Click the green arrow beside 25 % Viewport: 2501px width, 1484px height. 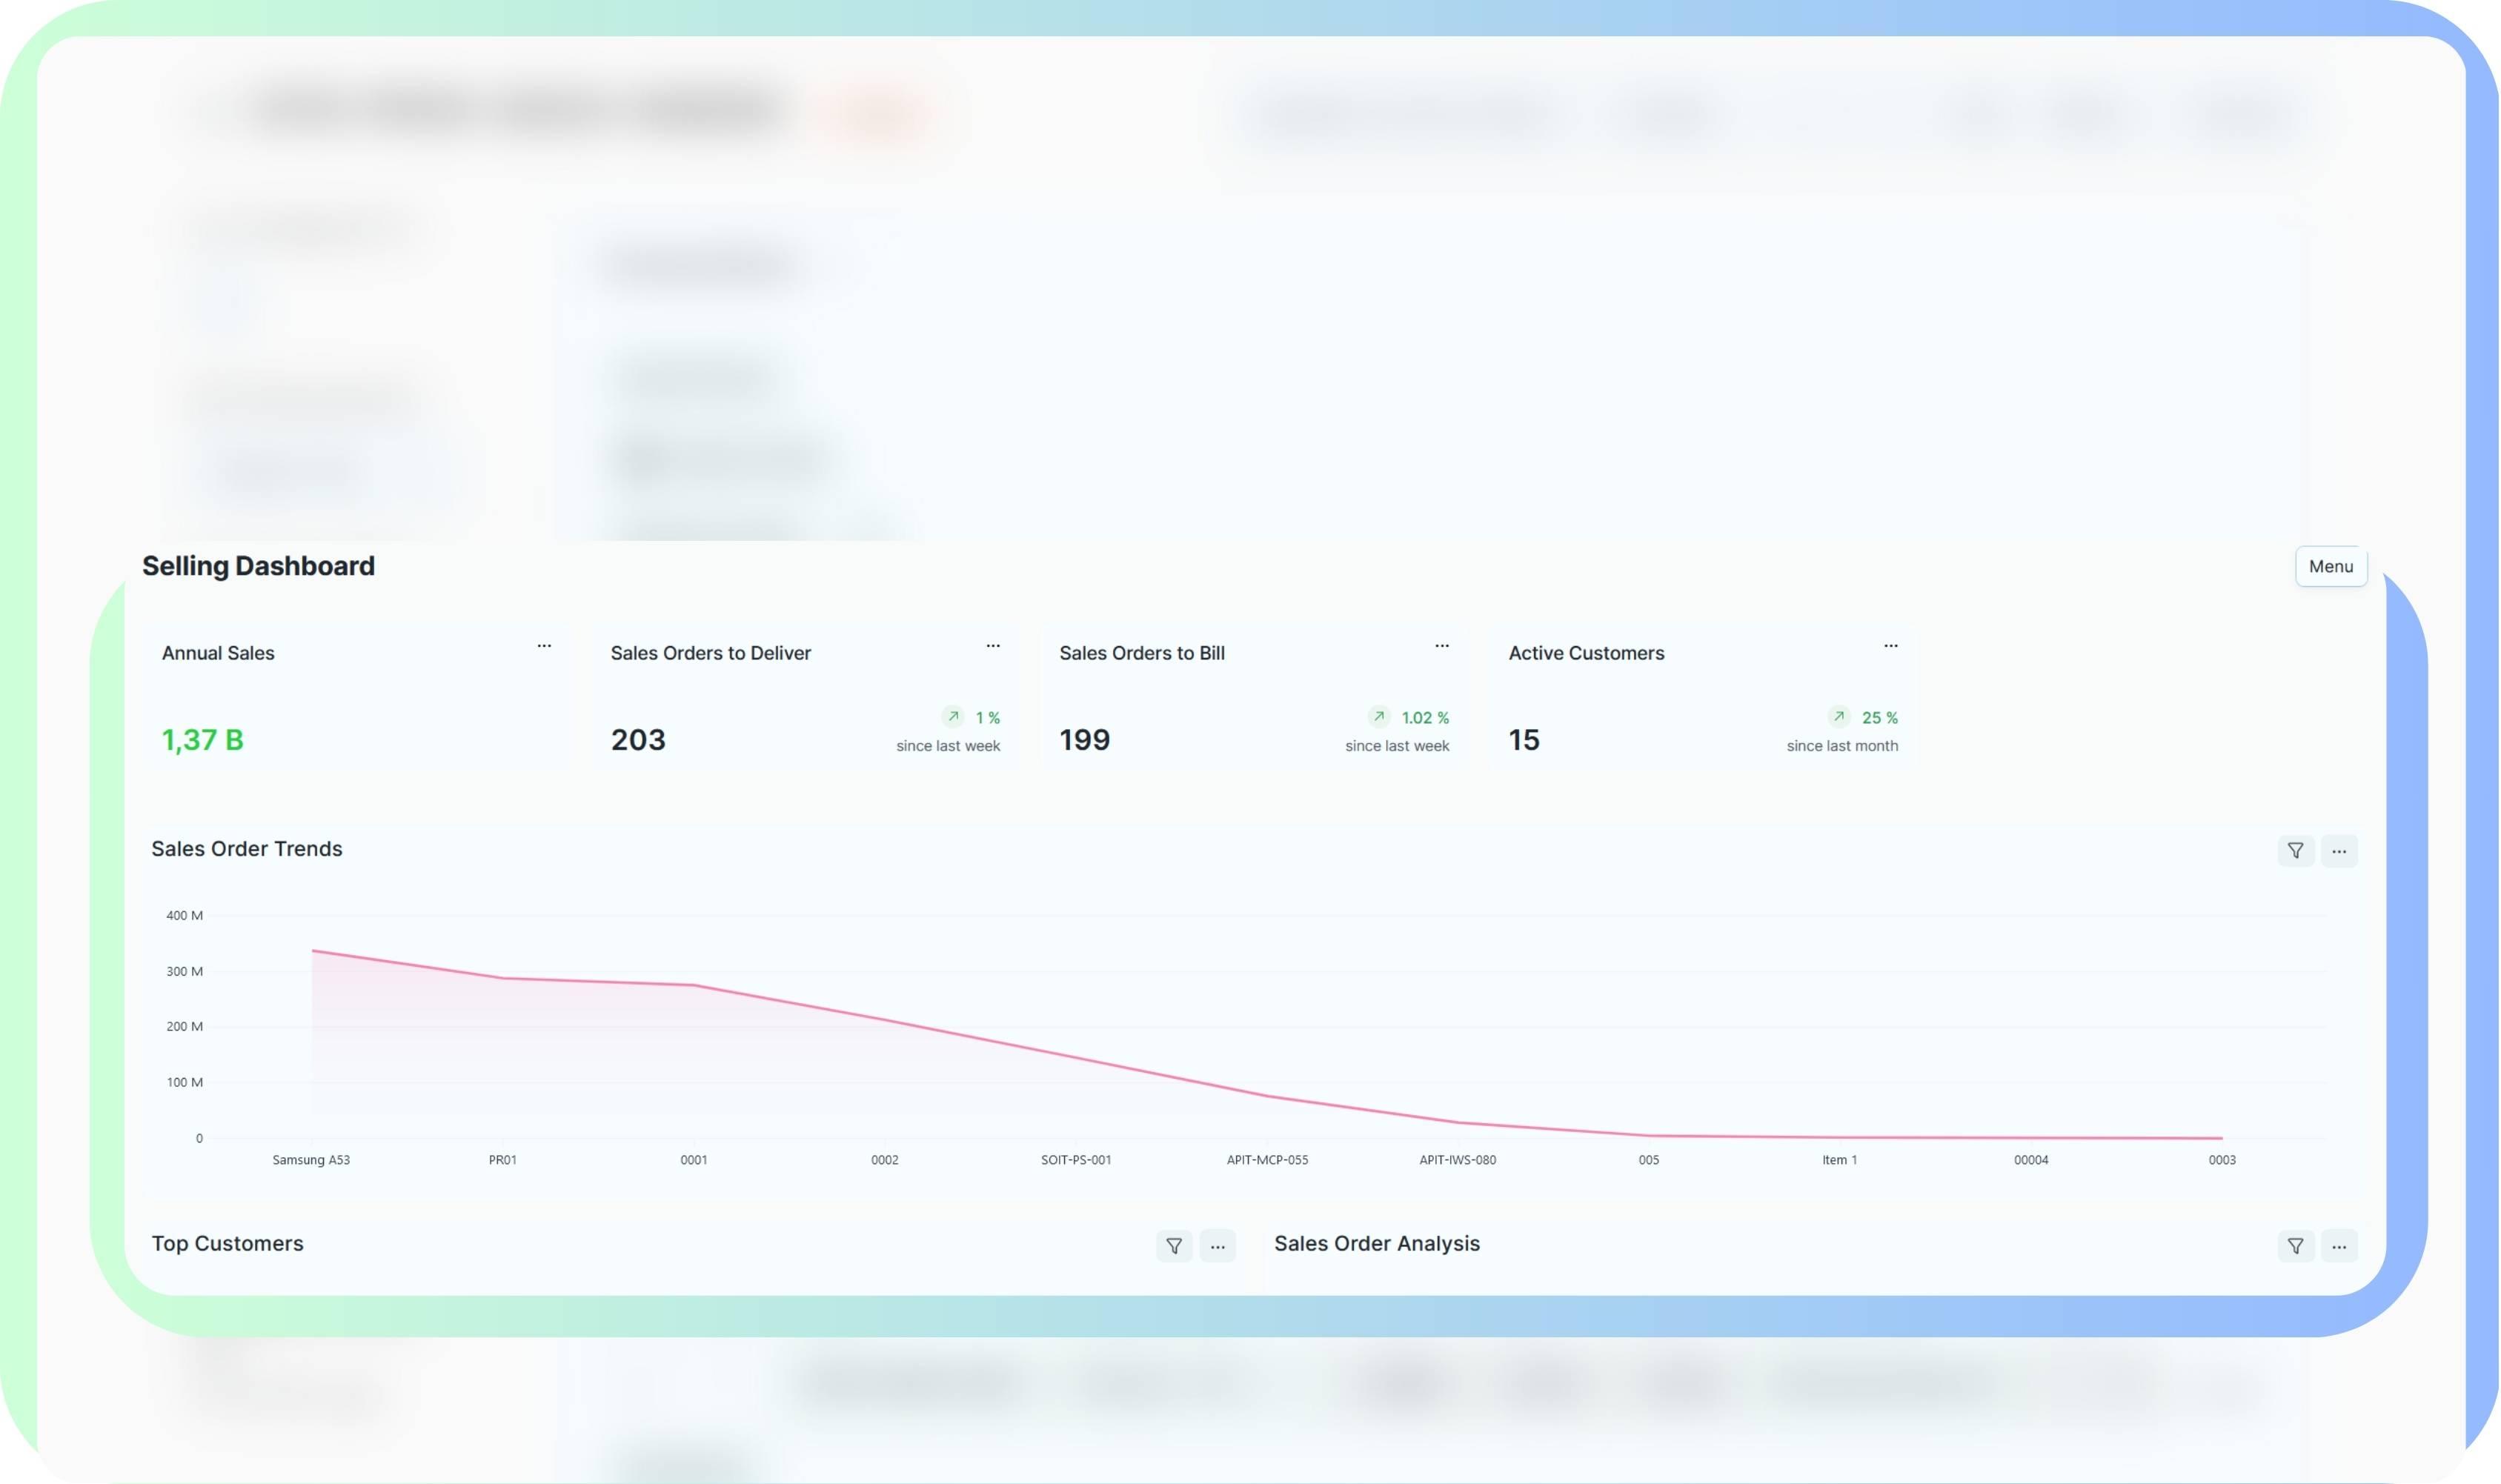click(x=1838, y=716)
